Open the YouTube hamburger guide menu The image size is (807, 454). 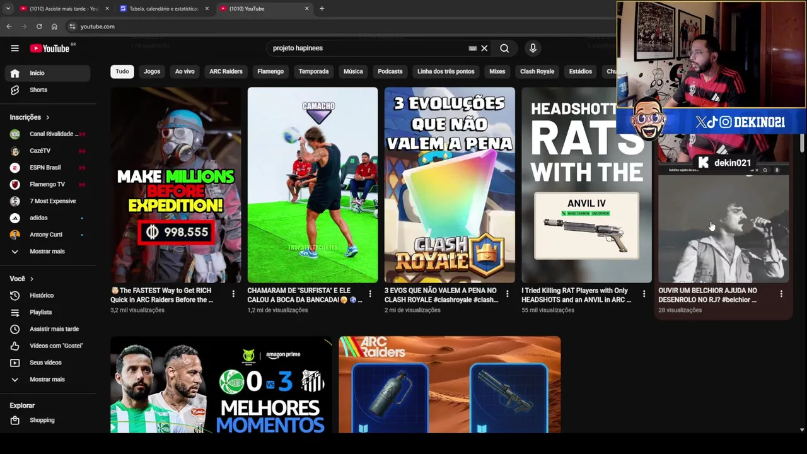click(15, 48)
